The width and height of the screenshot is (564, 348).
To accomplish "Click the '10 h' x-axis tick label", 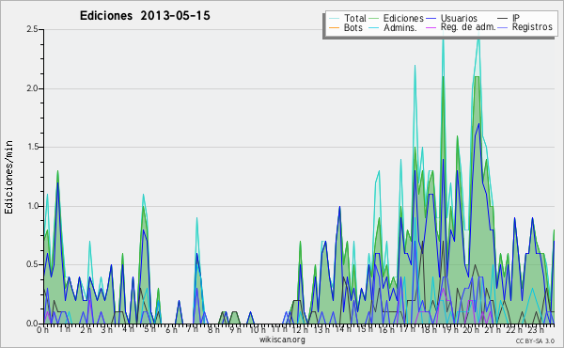I will (258, 329).
